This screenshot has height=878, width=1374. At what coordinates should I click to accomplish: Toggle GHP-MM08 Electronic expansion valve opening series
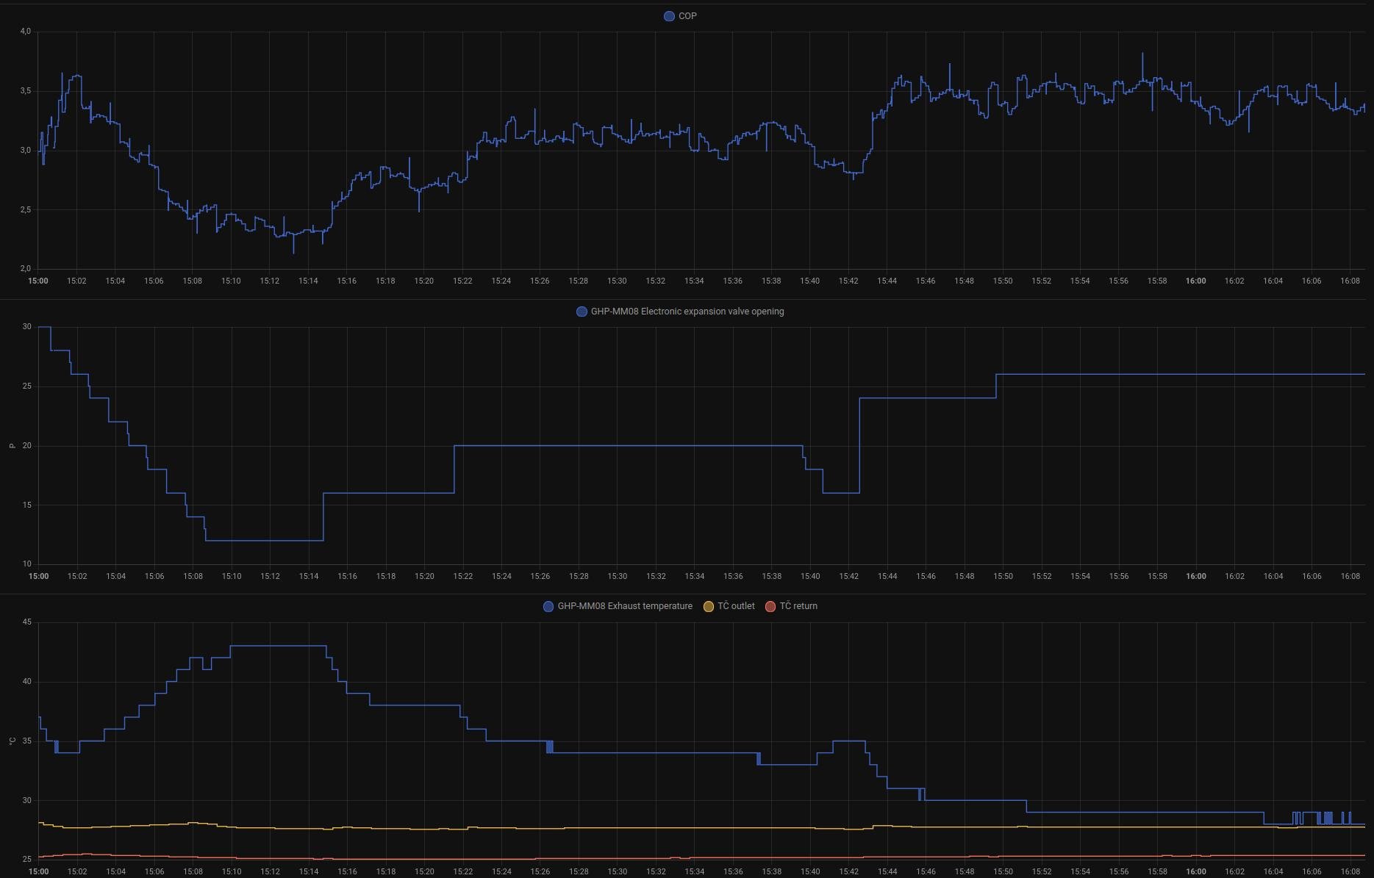pyautogui.click(x=687, y=312)
